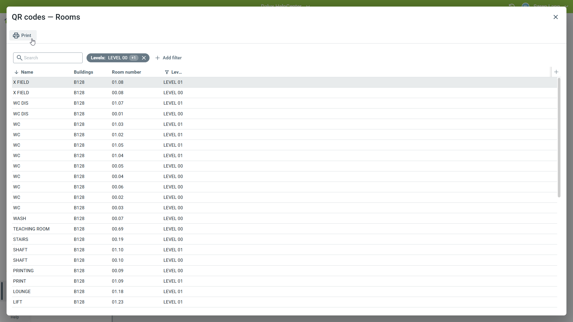This screenshot has height=322, width=573.
Task: Select the STAIRS room 00.19 row
Action: pos(21,239)
